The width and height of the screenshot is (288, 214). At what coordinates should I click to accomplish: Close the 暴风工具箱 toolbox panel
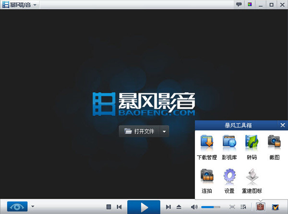(283, 126)
